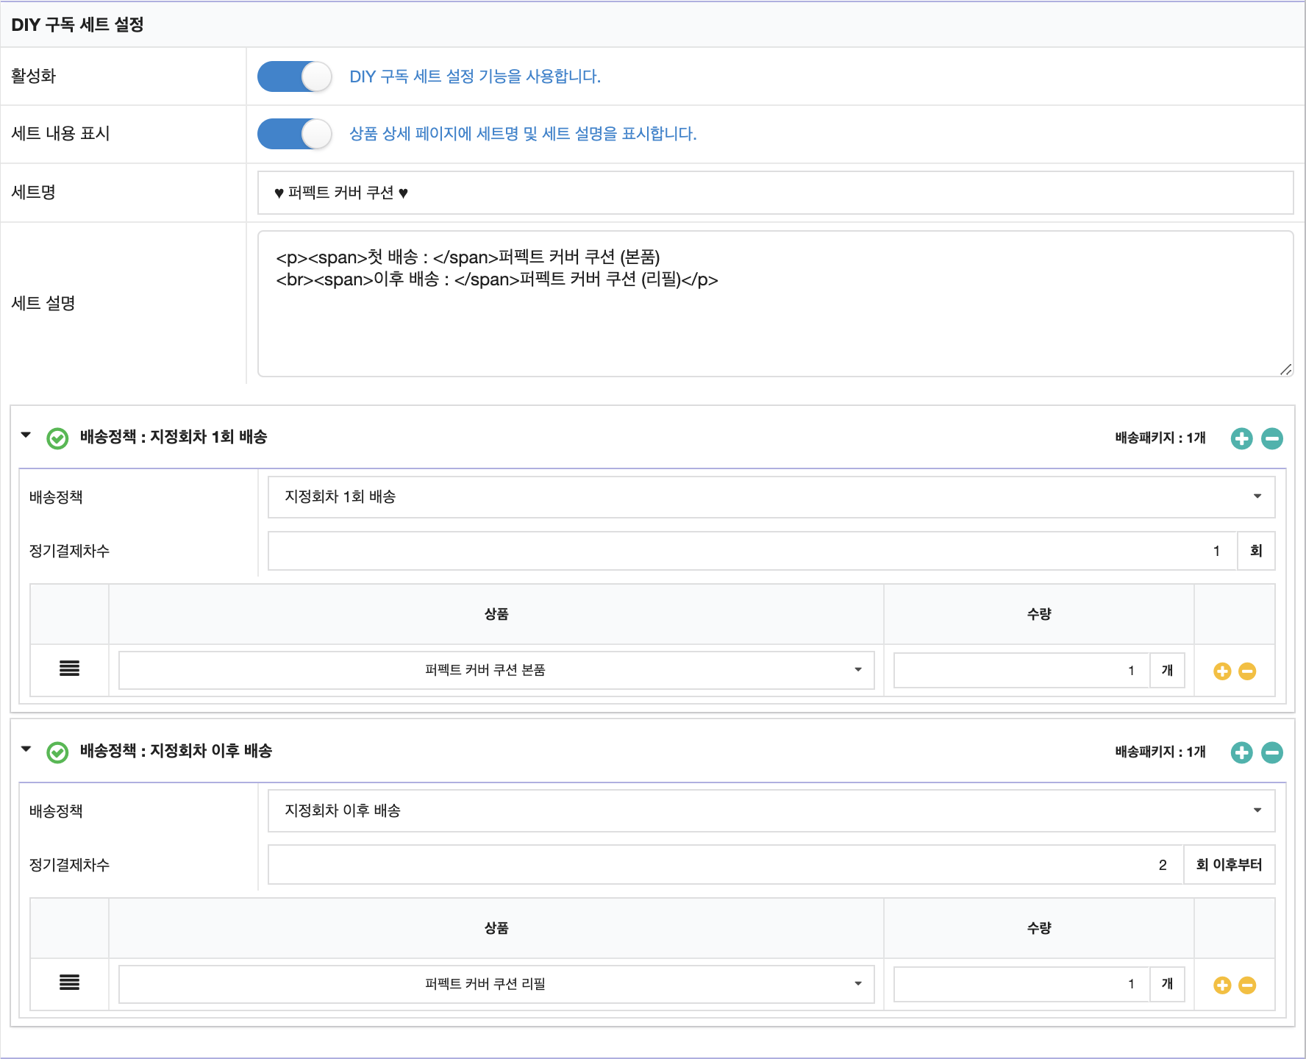The width and height of the screenshot is (1306, 1059).
Task: Click teal minus icon in 지정회차 1회 배송 header
Action: click(x=1271, y=438)
